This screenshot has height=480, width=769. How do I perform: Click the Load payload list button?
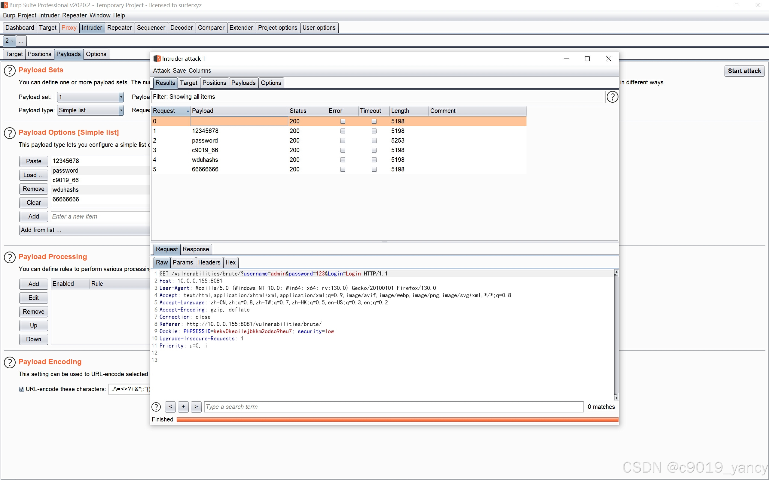click(33, 175)
